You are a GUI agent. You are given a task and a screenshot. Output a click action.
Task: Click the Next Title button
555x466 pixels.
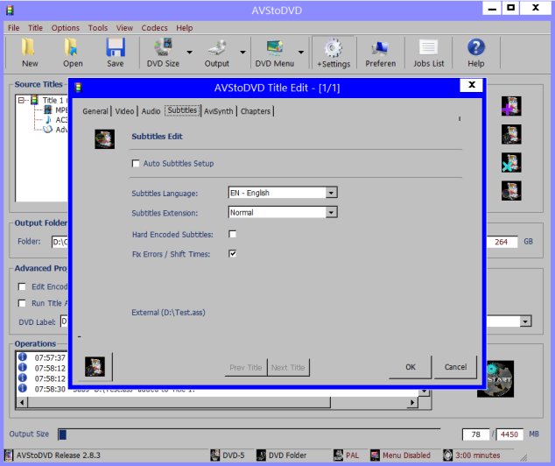tap(288, 368)
